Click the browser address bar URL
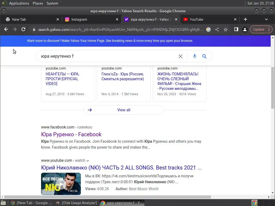Viewport: 275px width, 206px height. pos(121,30)
